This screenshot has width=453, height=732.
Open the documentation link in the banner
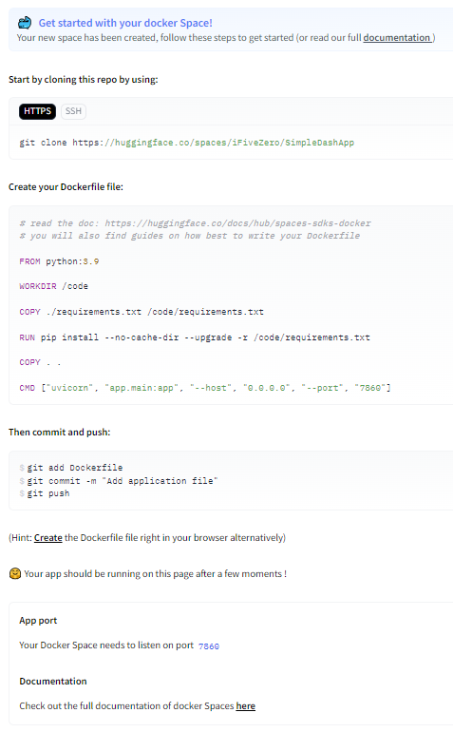(397, 37)
